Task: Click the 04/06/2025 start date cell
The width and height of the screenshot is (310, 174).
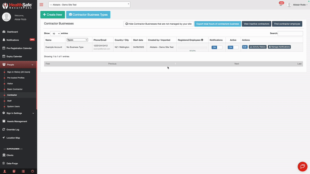Action: pos(139,47)
